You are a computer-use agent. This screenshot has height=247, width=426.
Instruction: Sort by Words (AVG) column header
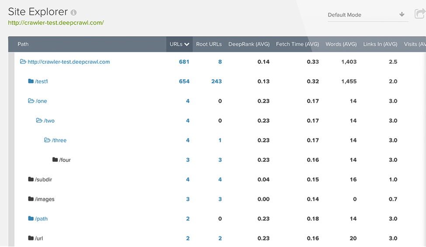click(x=341, y=44)
